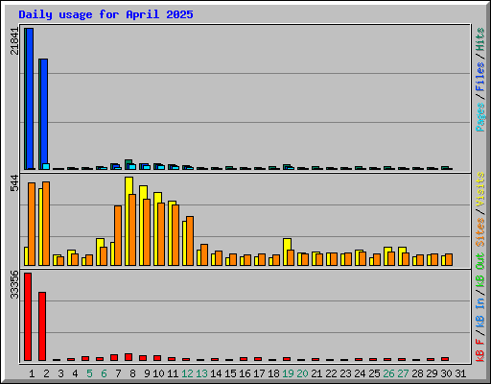Select the day 2 red kB bar
This screenshot has width=491, height=384.
[42, 326]
